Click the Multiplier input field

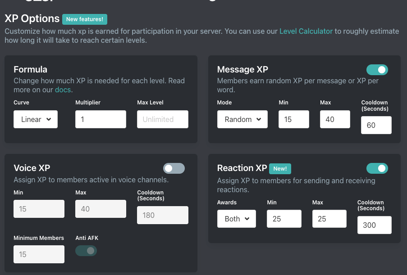point(101,119)
